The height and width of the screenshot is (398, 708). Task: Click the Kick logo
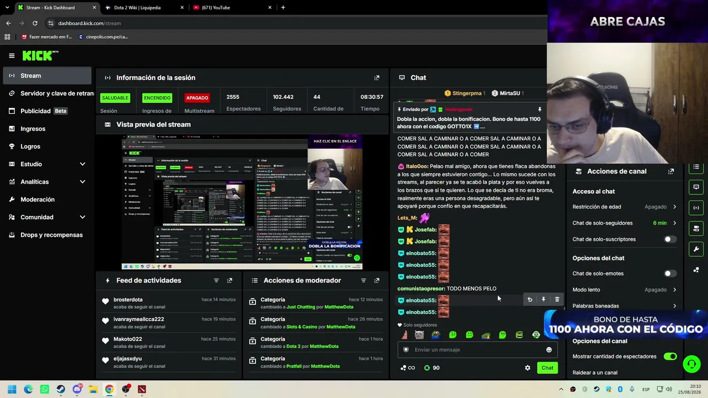(x=40, y=55)
